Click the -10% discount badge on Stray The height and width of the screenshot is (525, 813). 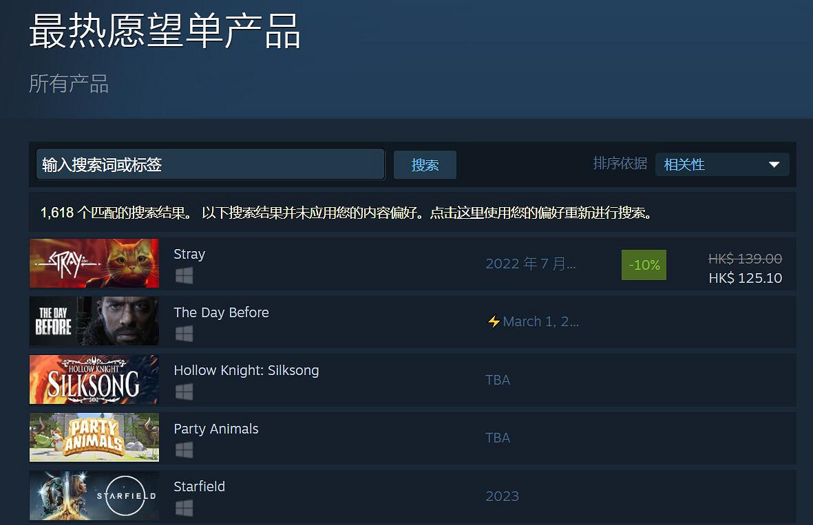click(x=644, y=265)
